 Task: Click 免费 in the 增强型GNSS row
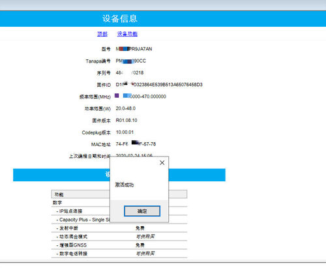pos(140,245)
